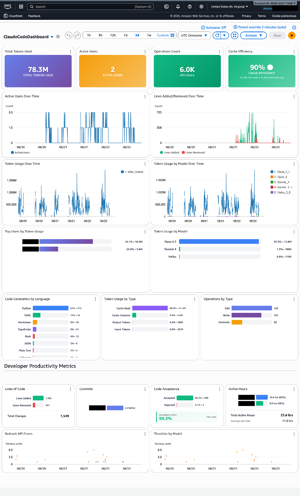Toggle ActiveUsers series in chart legend
Screen dimensions: 300x496
[12, 152]
